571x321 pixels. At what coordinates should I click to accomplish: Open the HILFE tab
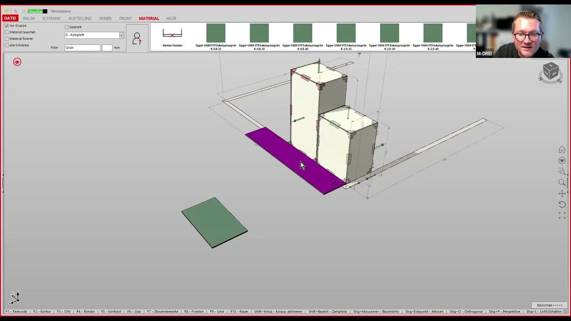pyautogui.click(x=171, y=18)
